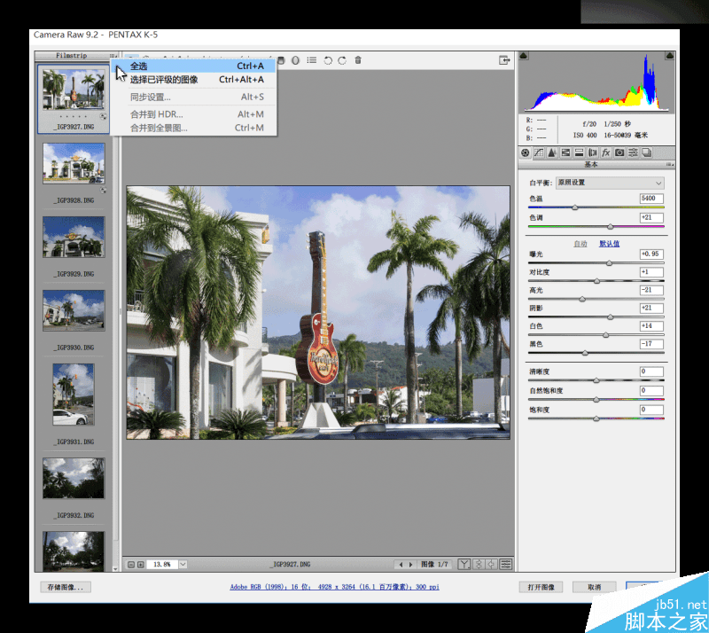Click the 清晰度 value field
Screen dimensions: 709x633
651,371
